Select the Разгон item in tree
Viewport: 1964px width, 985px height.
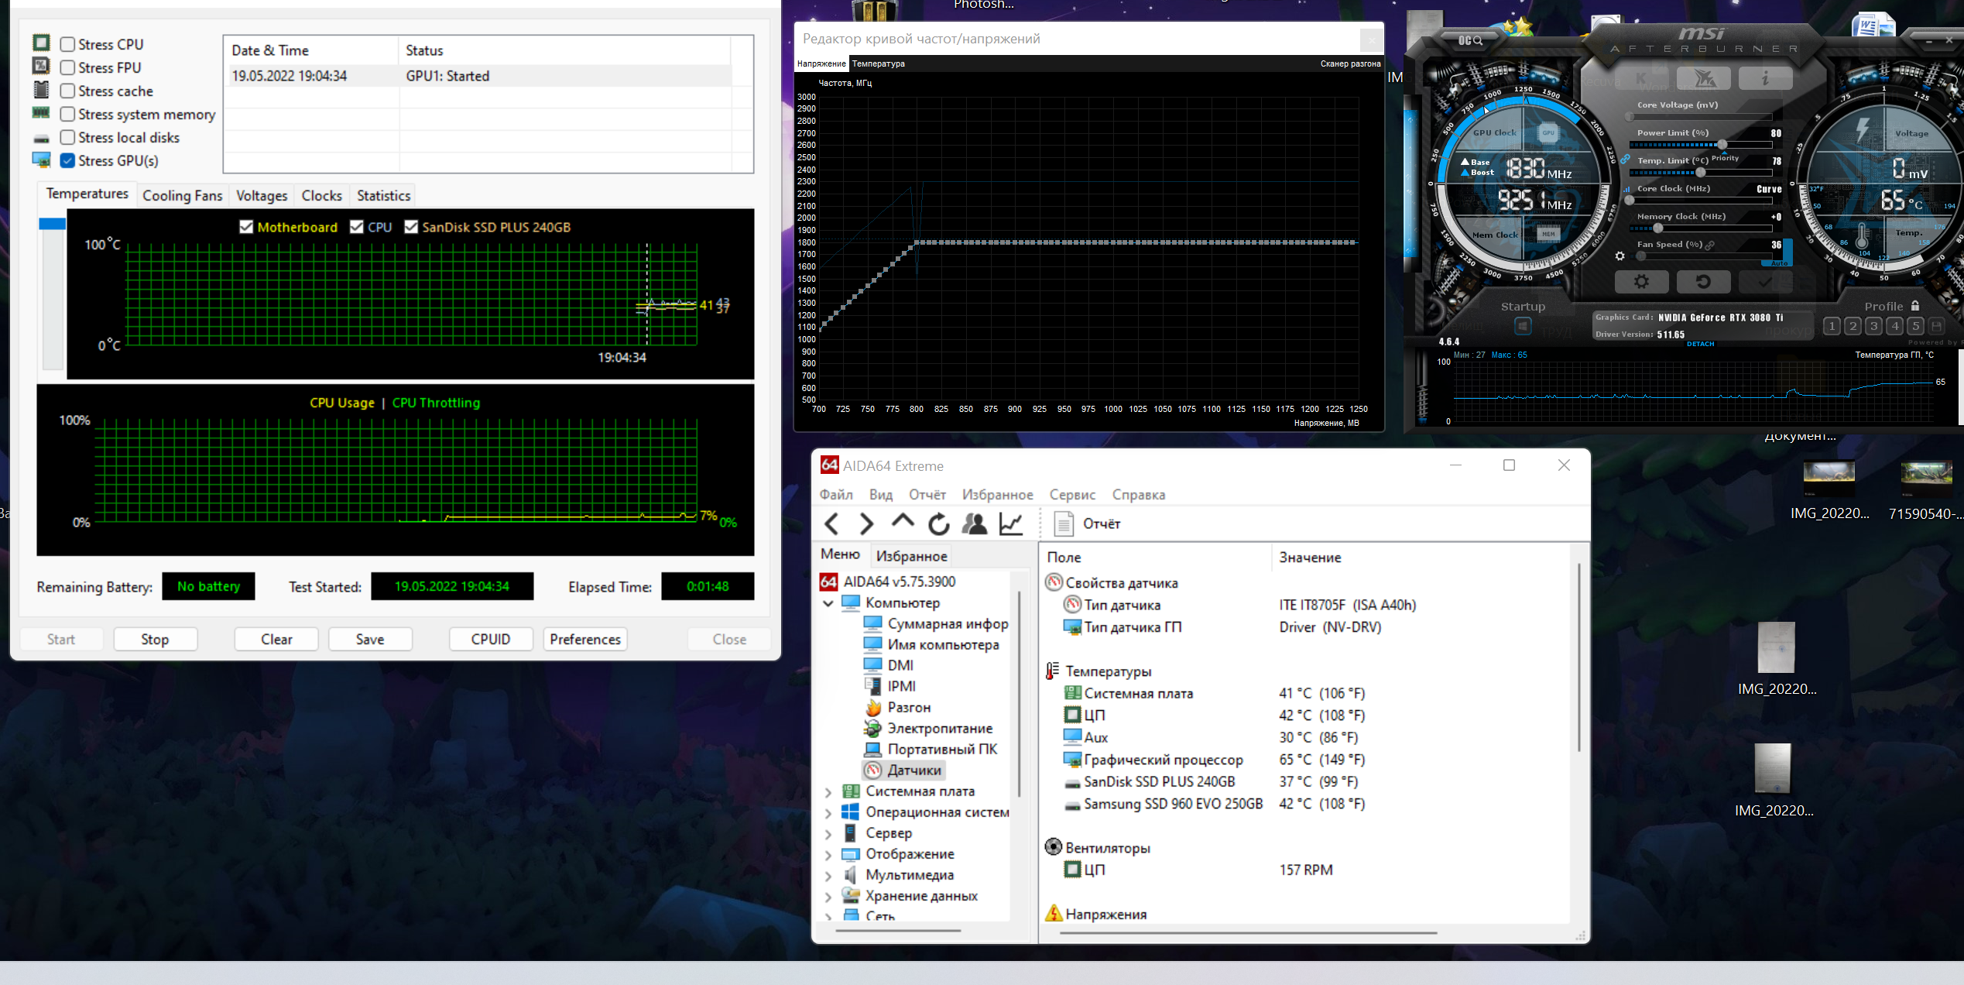[x=908, y=708]
